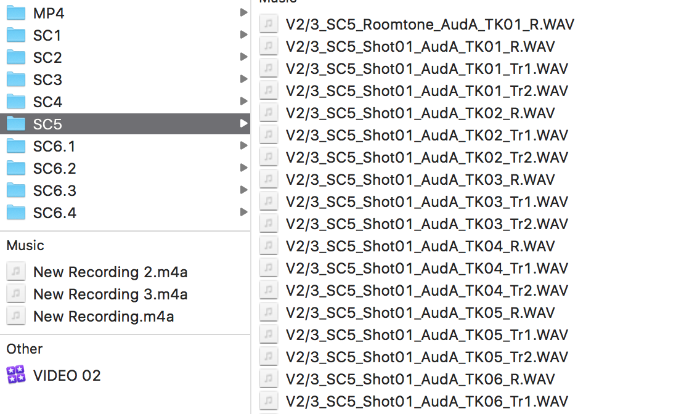
Task: Click the MP4 folder icon
Action: click(x=16, y=13)
